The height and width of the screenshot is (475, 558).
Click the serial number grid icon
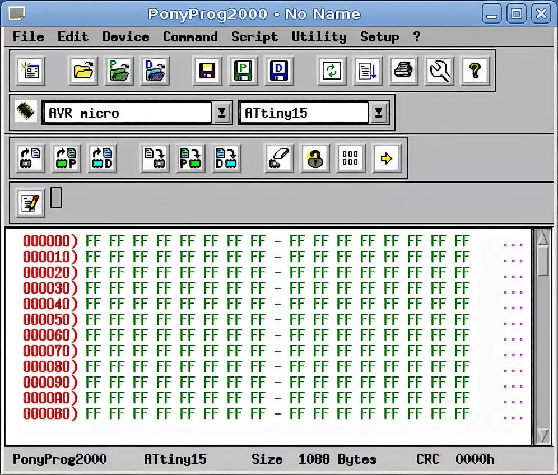(x=351, y=158)
